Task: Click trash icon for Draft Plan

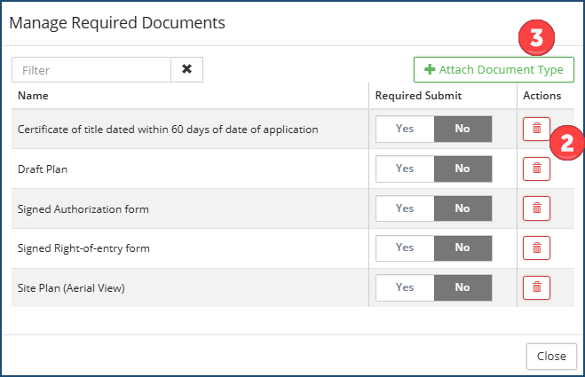Action: 536,168
